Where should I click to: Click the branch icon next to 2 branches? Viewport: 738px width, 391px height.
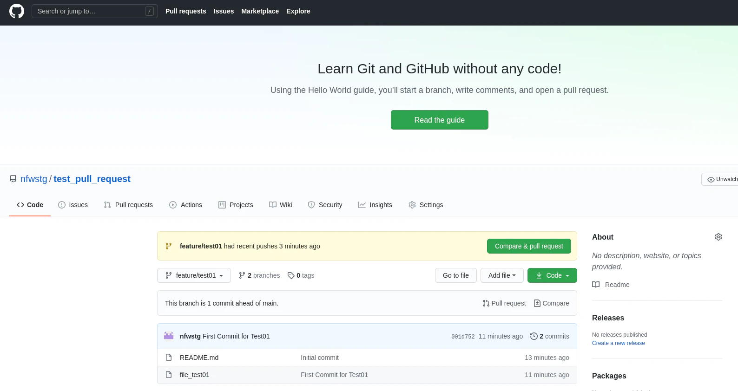(242, 275)
